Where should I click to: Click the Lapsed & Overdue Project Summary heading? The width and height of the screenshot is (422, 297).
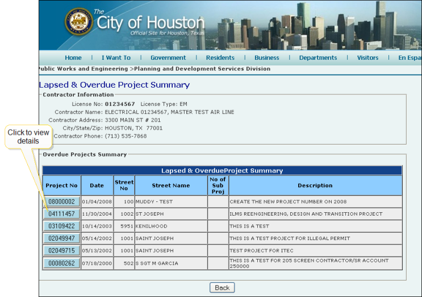tap(114, 85)
